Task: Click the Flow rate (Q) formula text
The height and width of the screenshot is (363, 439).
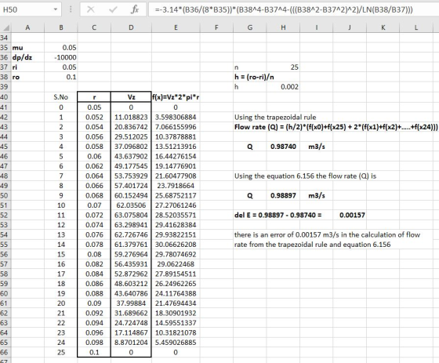Action: 336,127
